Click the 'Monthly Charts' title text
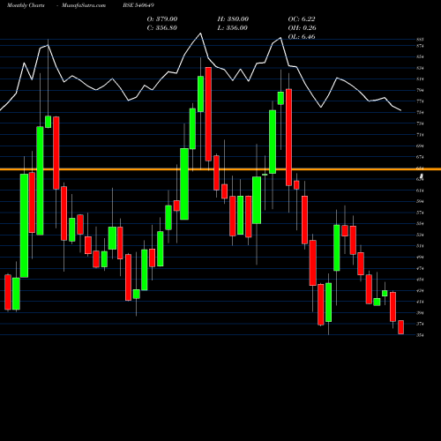The image size is (441, 441). pyautogui.click(x=26, y=5)
